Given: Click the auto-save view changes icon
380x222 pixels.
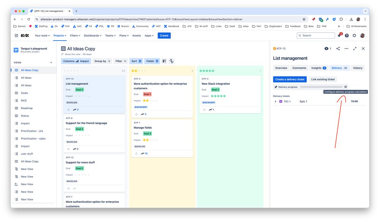Looking at the screenshot, I should coord(171,61).
